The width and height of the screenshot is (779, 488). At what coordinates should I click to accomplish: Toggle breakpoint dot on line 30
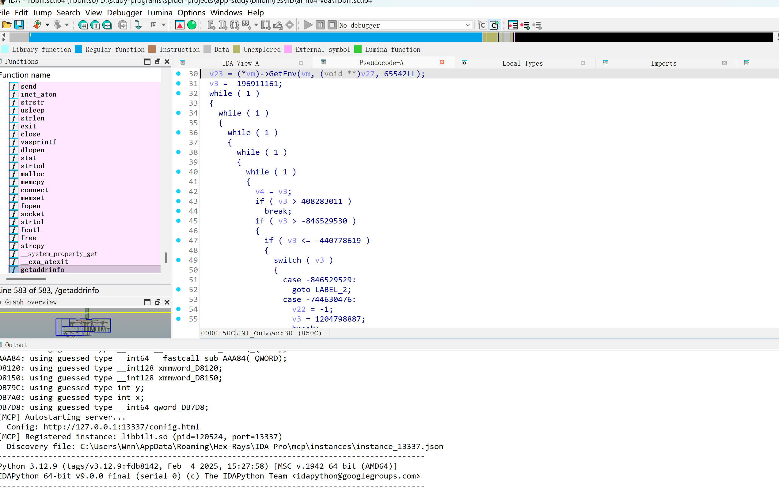point(178,74)
